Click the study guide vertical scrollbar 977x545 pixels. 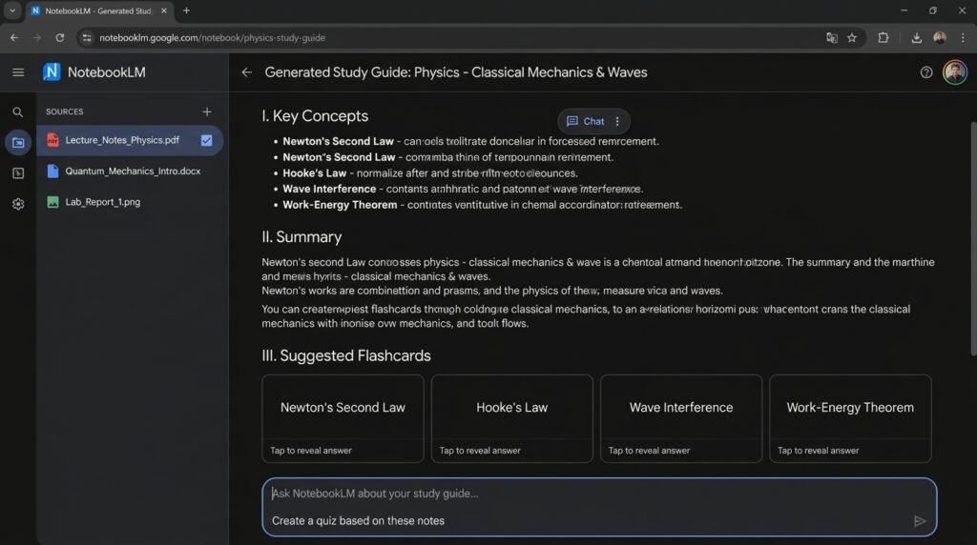973,239
